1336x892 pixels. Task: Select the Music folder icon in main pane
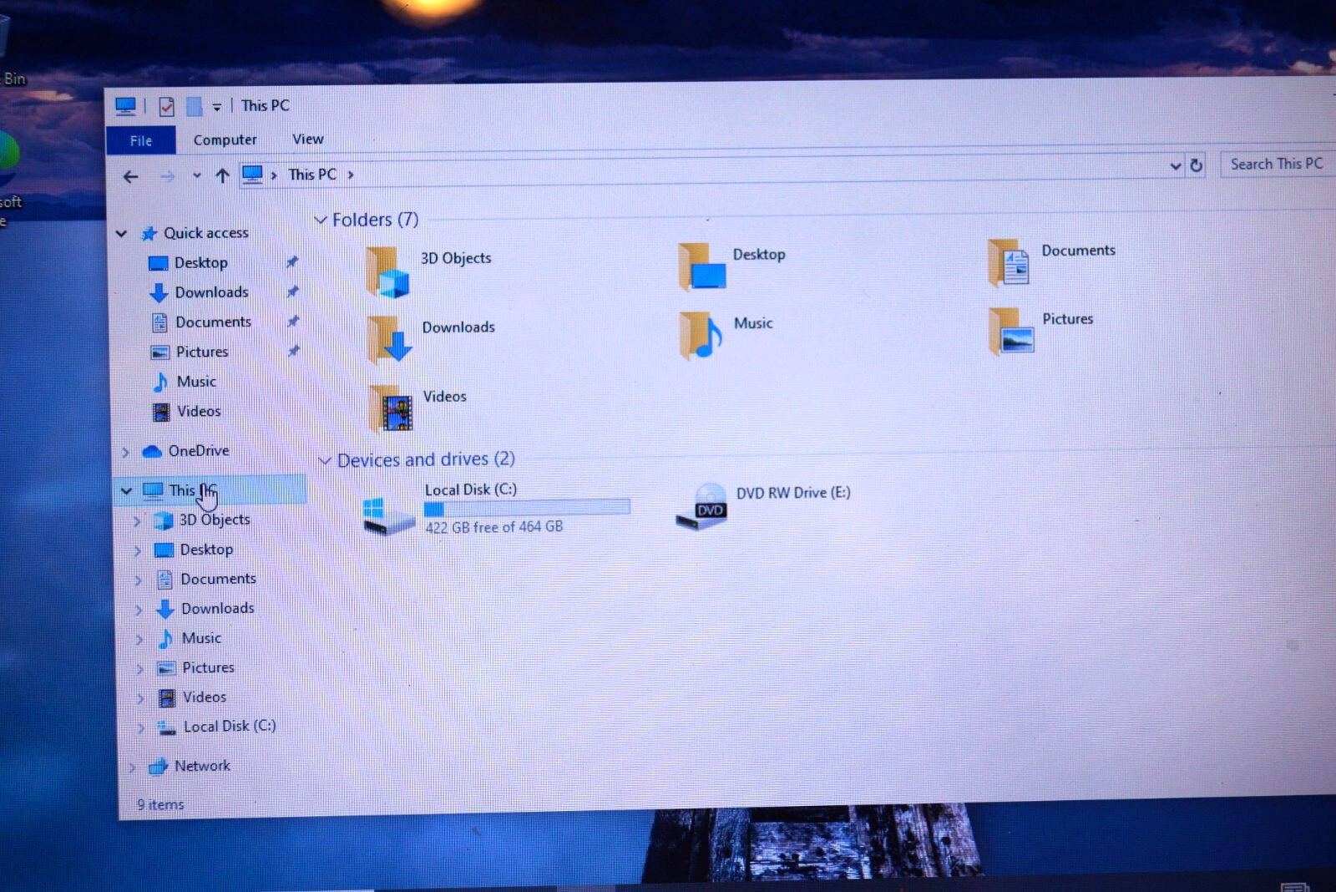(x=701, y=335)
